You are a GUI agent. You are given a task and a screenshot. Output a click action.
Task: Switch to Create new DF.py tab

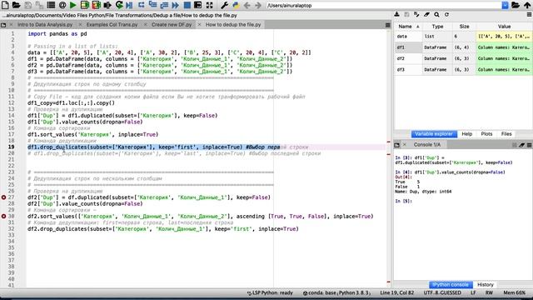[172, 24]
